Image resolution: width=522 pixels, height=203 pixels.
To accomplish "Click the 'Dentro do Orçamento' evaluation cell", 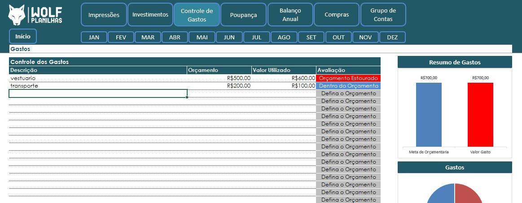I will pyautogui.click(x=348, y=86).
